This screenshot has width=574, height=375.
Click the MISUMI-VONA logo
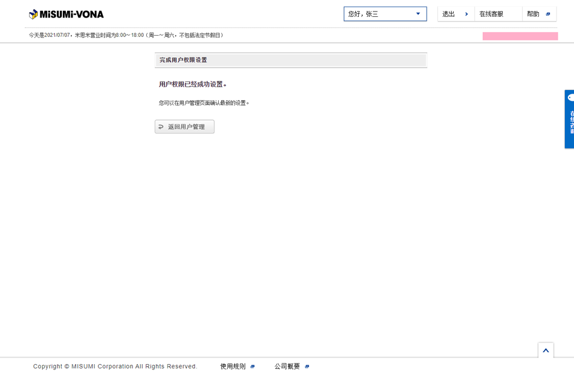(66, 14)
